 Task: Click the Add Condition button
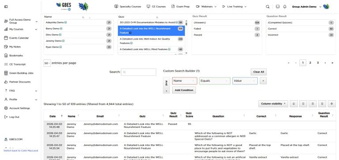click(184, 90)
